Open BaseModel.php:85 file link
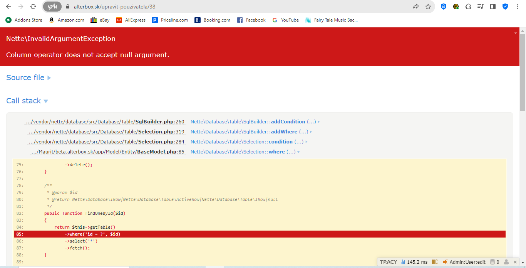526x268 pixels. pyautogui.click(x=108, y=152)
